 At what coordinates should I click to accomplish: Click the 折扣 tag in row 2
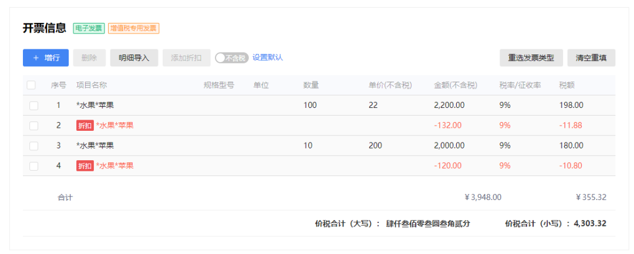pos(85,126)
